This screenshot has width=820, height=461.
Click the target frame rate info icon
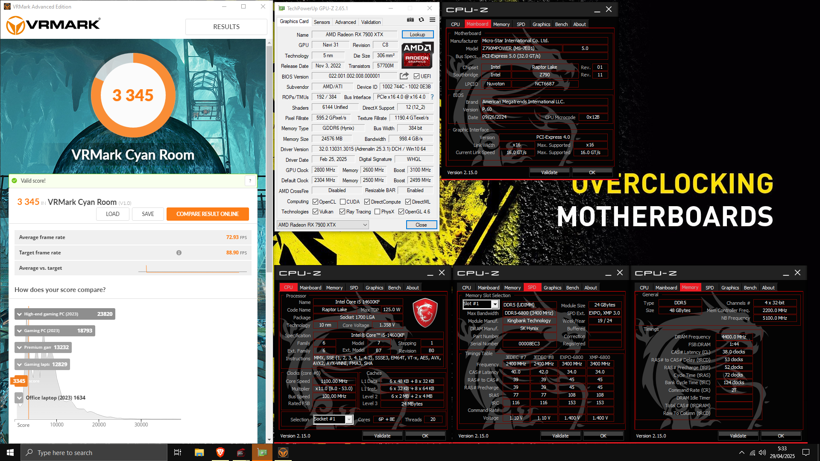179,253
